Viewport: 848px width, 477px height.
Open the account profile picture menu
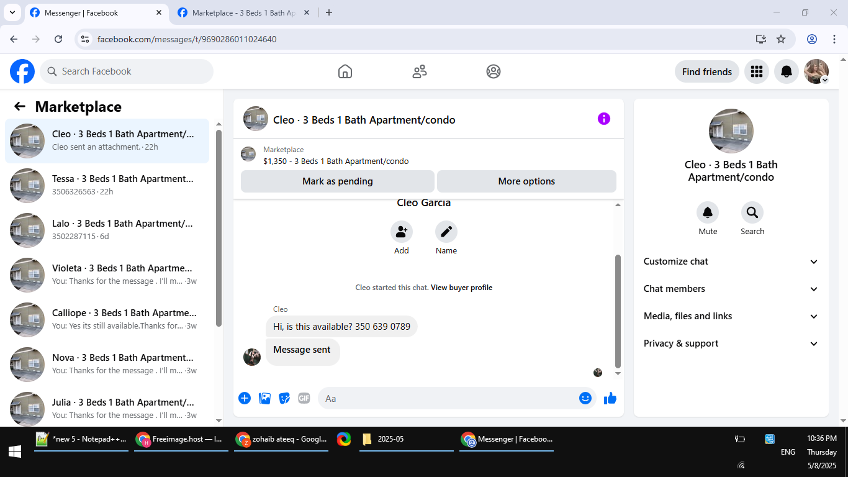pos(816,71)
